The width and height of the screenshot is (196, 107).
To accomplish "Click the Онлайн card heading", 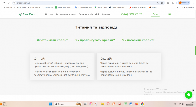I will pos(40,59).
